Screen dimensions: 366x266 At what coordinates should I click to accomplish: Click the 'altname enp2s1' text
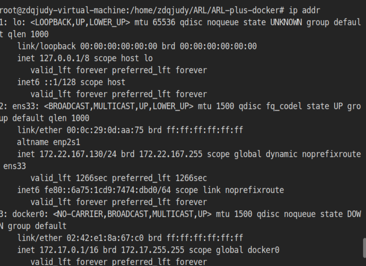click(48, 142)
